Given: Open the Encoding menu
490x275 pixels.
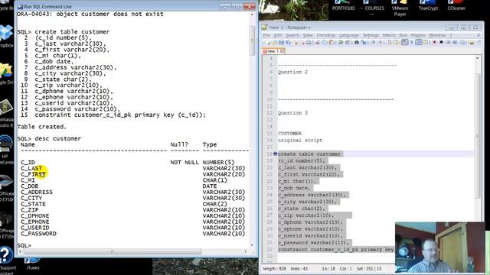Looking at the screenshot, I should pyautogui.click(x=326, y=35).
